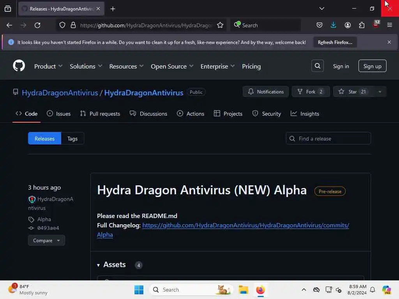The image size is (399, 299).
Task: Expand the Enterprise menu
Action: [x=217, y=66]
